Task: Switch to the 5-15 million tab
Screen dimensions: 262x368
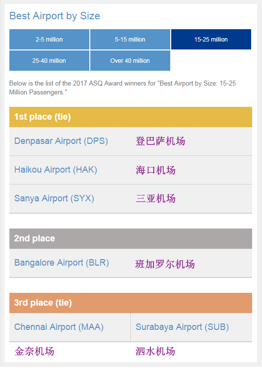Action: (x=130, y=40)
